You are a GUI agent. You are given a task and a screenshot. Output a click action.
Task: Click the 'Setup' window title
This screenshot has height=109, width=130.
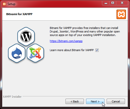pyautogui.click(x=12, y=4)
